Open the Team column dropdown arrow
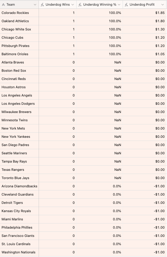This screenshot has height=257, width=167. pos(35,5)
